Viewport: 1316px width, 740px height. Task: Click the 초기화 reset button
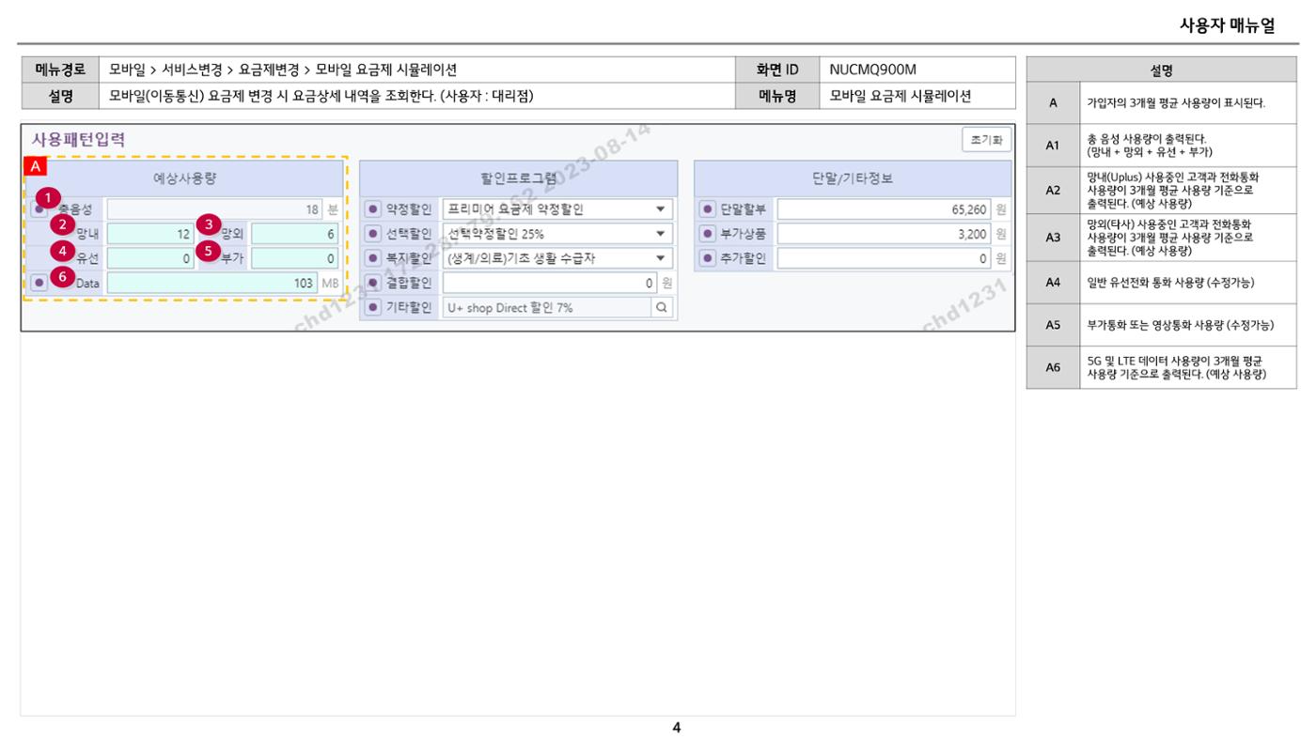coord(986,139)
